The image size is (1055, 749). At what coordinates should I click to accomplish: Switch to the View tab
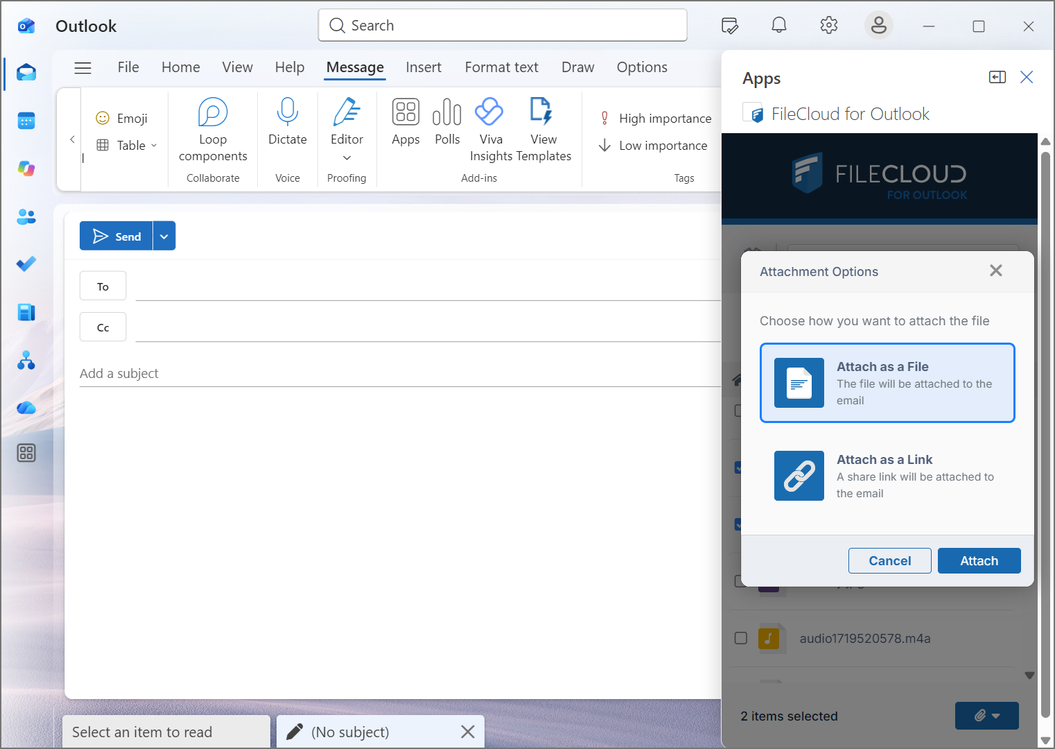pyautogui.click(x=238, y=67)
